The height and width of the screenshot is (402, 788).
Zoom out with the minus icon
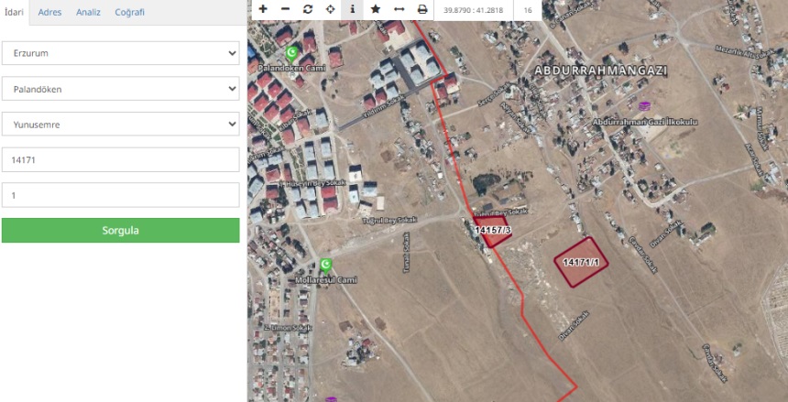click(x=286, y=9)
